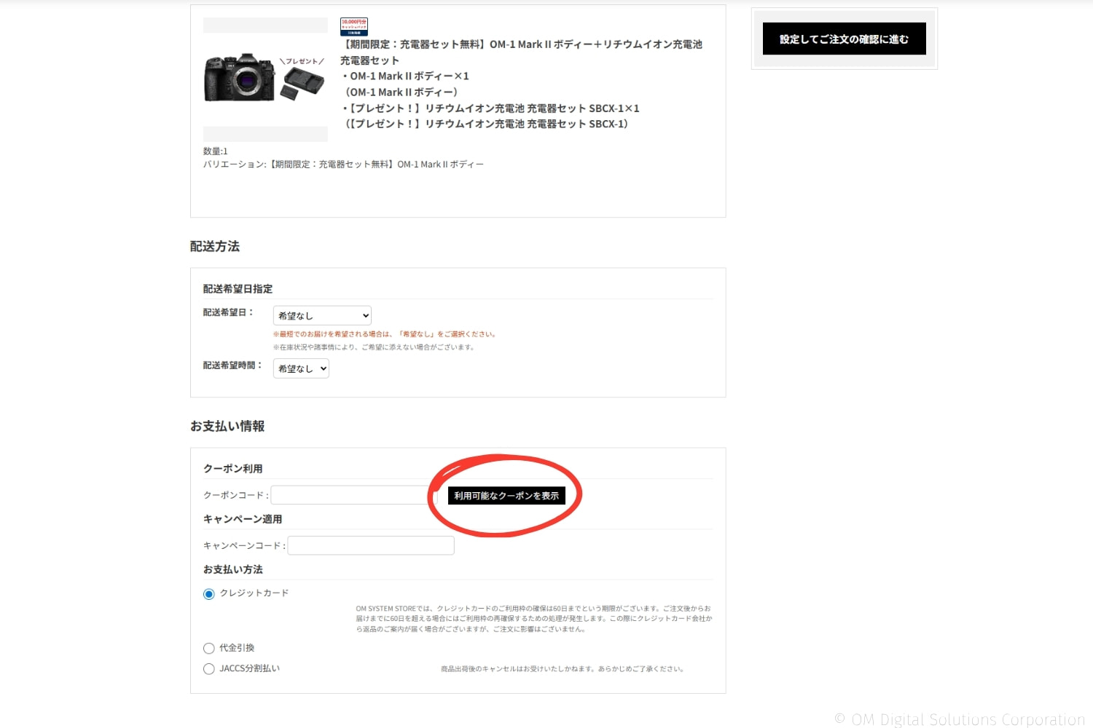This screenshot has width=1093, height=728.
Task: Click the 10,000円 cashback badge icon
Action: click(354, 27)
